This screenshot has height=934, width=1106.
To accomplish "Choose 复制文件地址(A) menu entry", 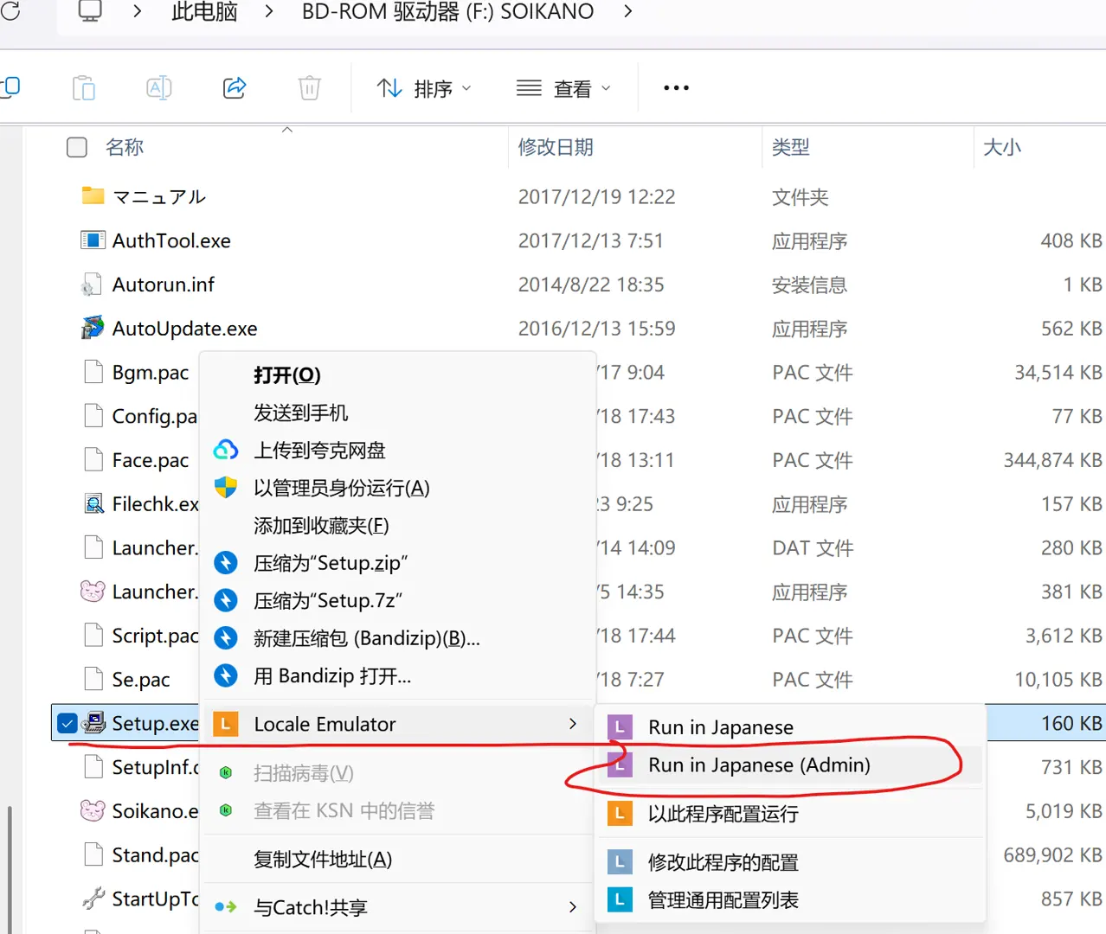I will pos(398,859).
